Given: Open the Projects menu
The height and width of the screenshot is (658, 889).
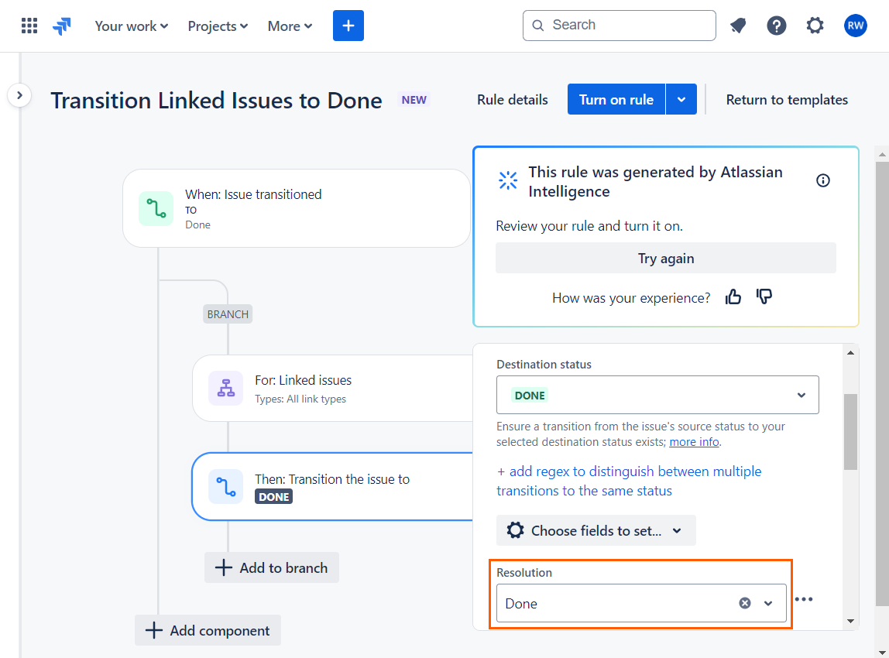Looking at the screenshot, I should click(x=217, y=26).
